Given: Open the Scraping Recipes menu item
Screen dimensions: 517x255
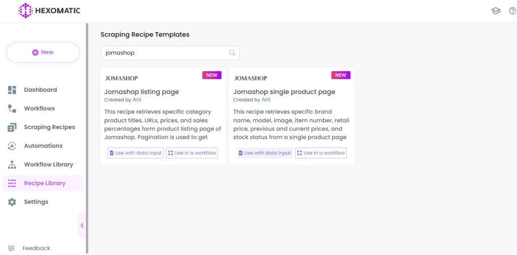Looking at the screenshot, I should coord(49,127).
